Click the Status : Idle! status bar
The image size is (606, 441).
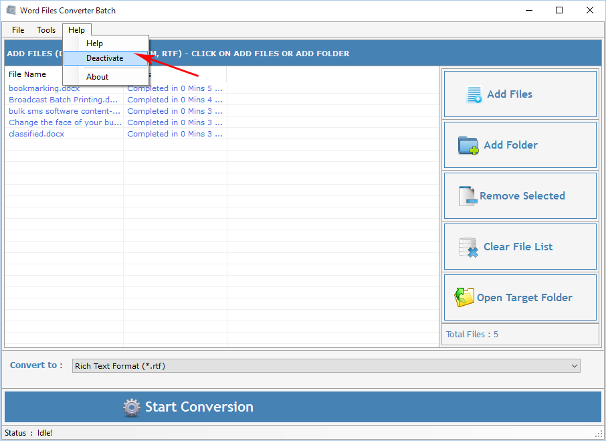point(29,433)
